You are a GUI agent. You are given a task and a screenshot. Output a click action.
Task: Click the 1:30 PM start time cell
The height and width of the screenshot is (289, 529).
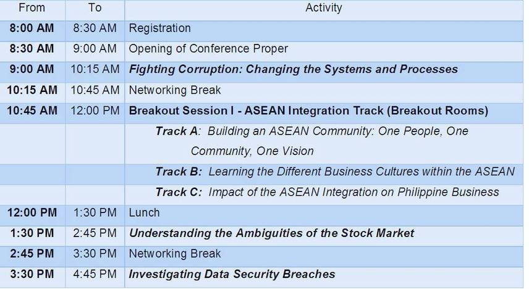click(32, 233)
